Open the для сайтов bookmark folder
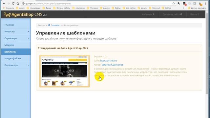Viewport: 210px width, 118px height. tap(129, 8)
